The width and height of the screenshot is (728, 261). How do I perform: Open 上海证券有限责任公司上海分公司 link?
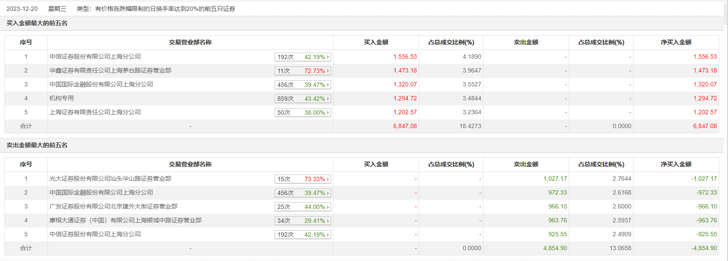(95, 112)
